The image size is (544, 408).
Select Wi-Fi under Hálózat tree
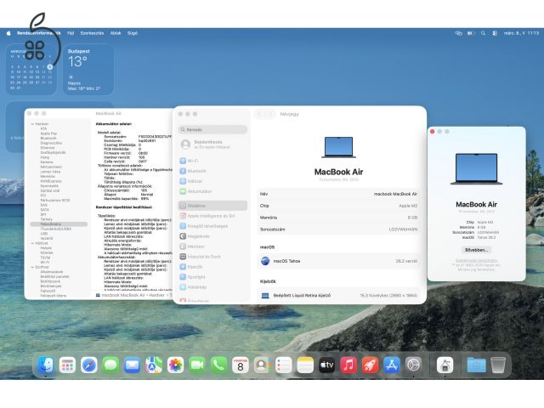[45, 263]
